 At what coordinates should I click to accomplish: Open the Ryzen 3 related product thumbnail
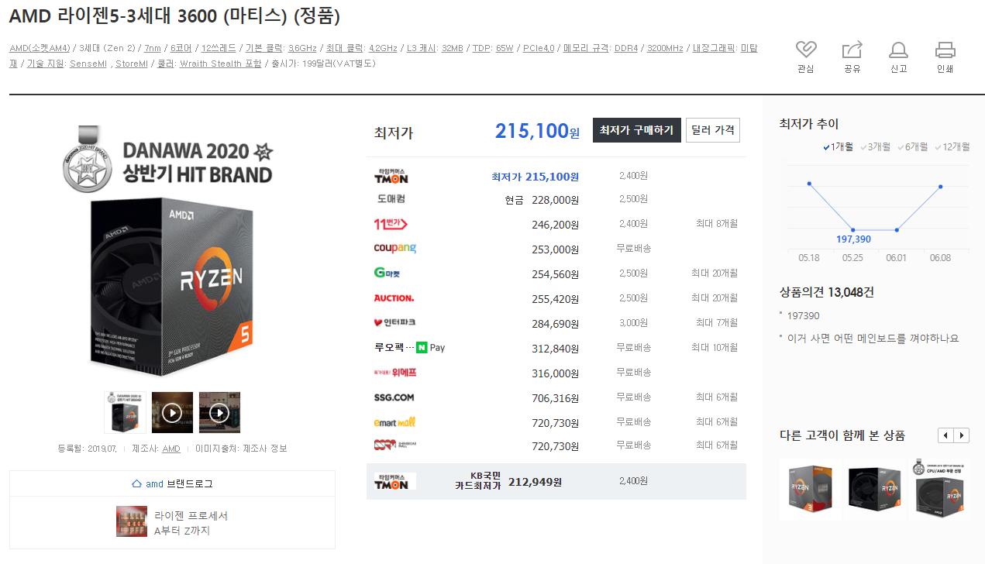coord(810,490)
